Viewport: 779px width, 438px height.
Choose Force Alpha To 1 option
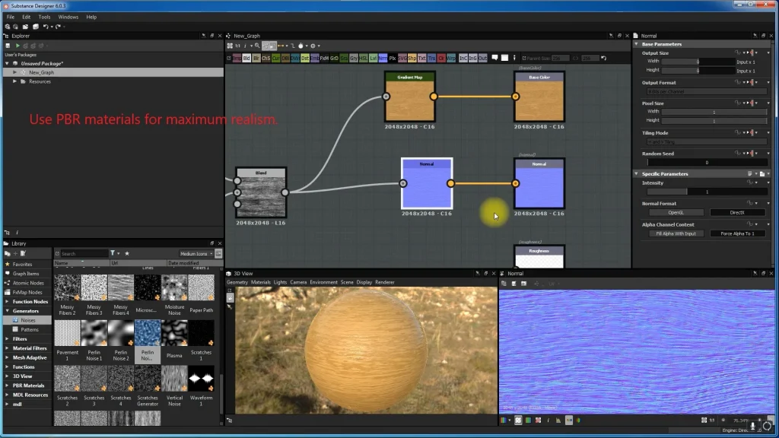737,233
